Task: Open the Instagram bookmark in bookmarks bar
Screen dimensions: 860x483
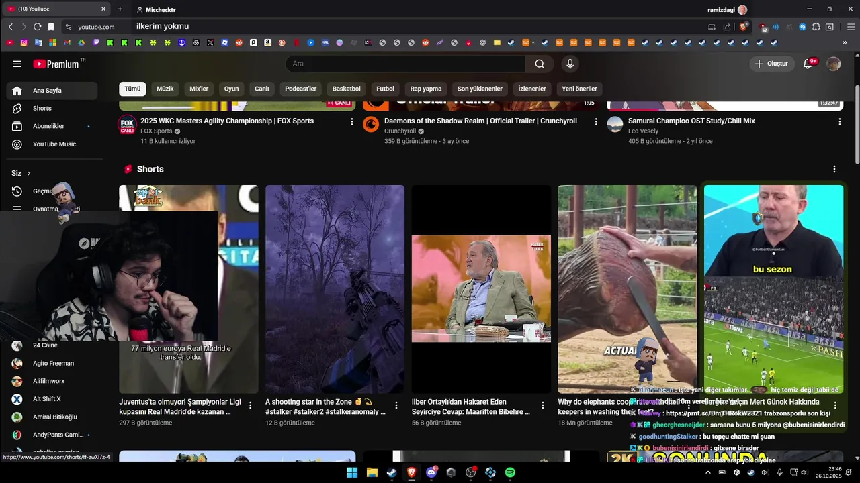Action: 24,42
